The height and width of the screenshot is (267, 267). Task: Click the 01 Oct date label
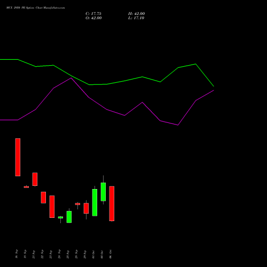pyautogui.click(x=93, y=255)
